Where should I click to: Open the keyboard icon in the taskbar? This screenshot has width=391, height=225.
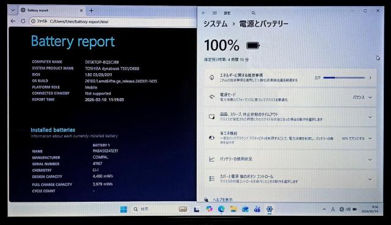183,209
